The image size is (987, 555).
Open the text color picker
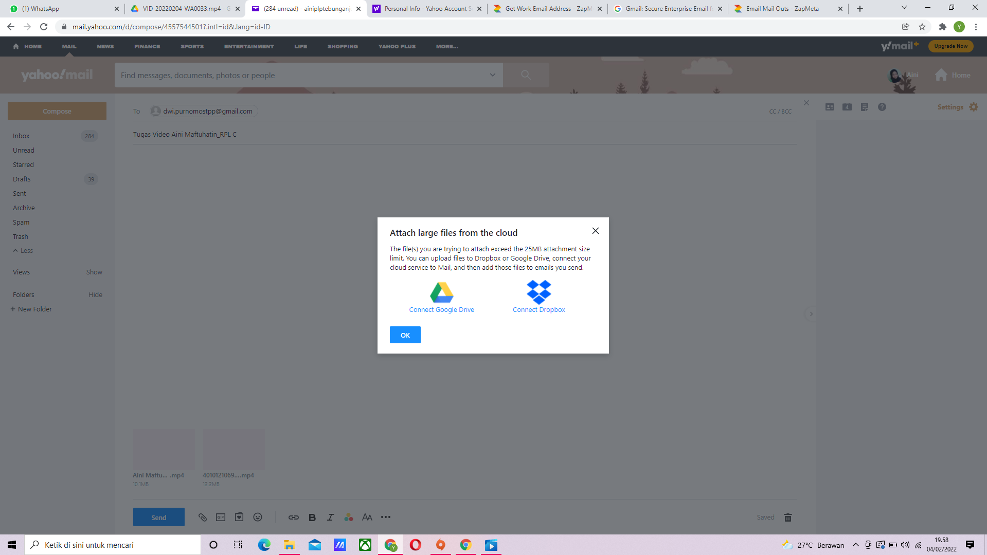[349, 517]
